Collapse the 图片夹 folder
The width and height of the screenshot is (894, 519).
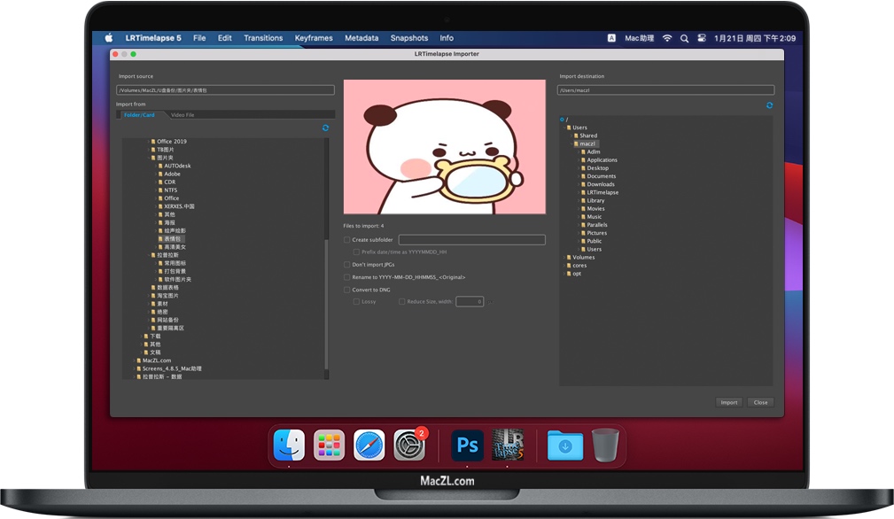(149, 158)
